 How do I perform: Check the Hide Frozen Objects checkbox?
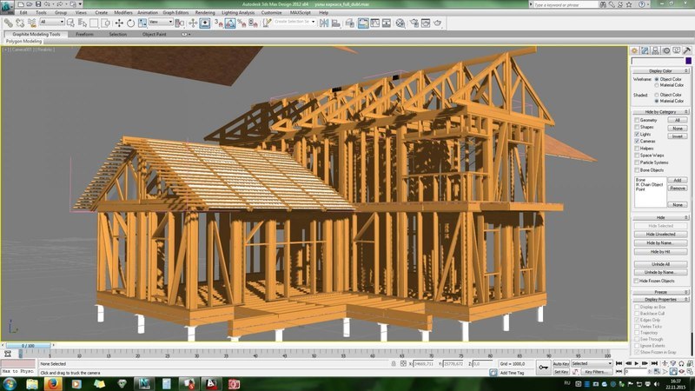(x=637, y=281)
